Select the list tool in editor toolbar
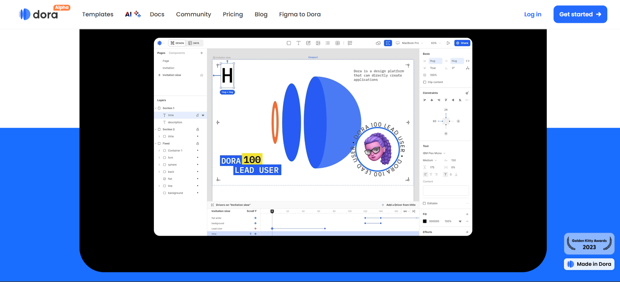Image resolution: width=620 pixels, height=282 pixels. tap(328, 43)
